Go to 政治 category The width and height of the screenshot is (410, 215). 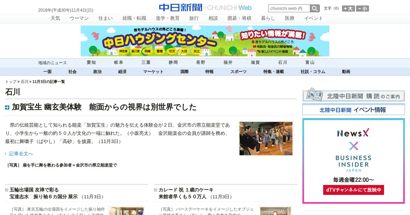(97, 72)
